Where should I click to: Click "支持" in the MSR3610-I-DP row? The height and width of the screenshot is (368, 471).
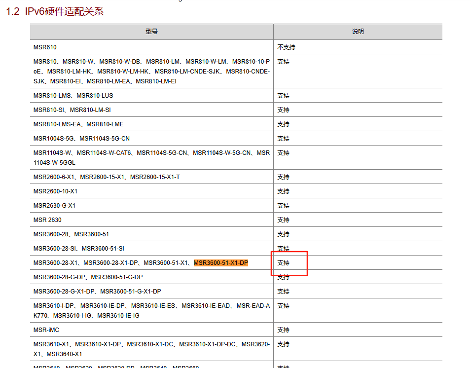(x=283, y=306)
